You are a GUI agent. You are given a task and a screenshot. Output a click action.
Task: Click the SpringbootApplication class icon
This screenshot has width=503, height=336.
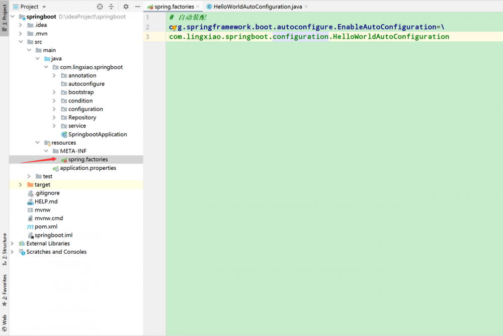pos(64,134)
